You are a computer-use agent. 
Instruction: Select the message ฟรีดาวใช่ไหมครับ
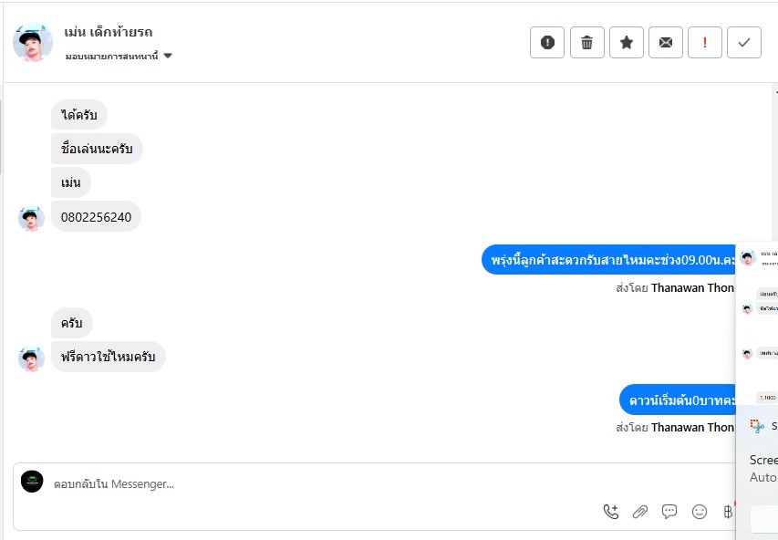tap(108, 357)
